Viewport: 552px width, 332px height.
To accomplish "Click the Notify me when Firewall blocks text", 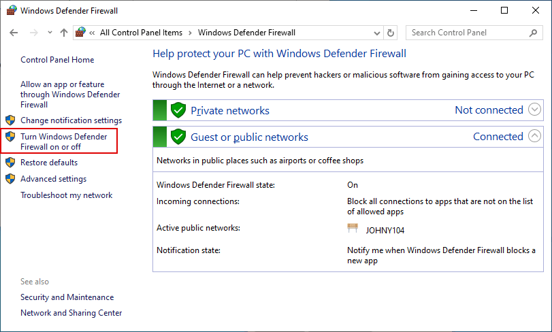I will pos(441,255).
